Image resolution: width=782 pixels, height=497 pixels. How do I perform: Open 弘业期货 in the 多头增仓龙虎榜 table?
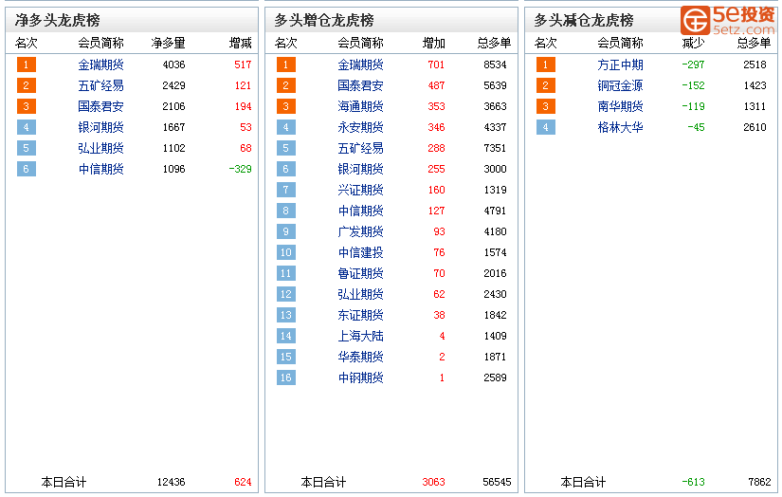(360, 294)
